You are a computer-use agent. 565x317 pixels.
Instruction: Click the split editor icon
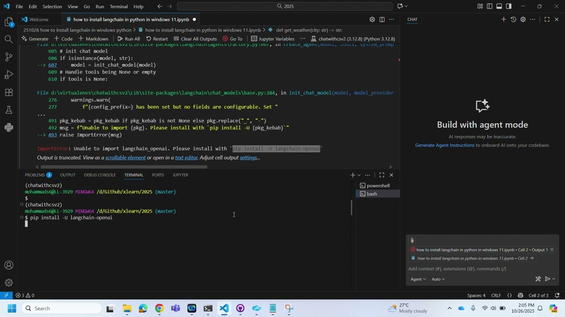tap(382, 19)
